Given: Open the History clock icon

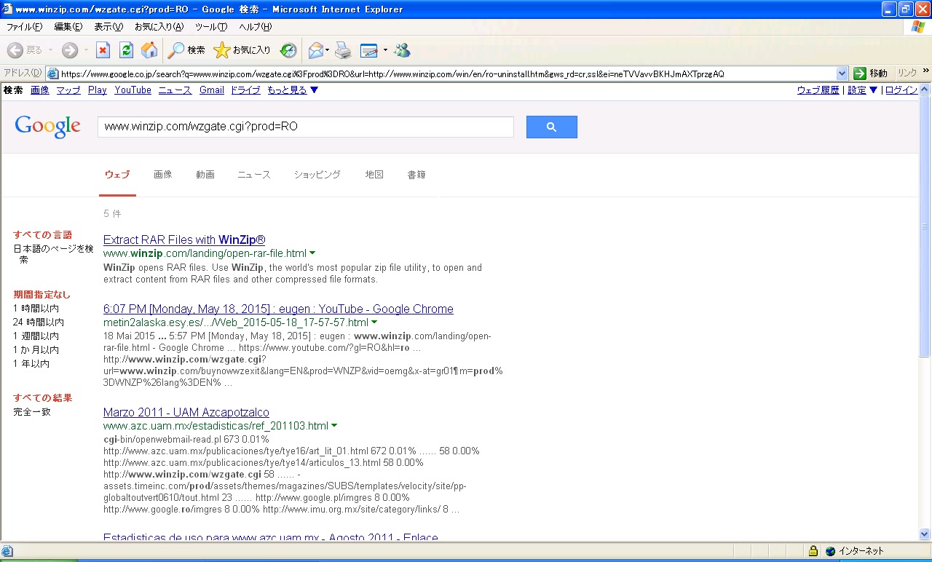Looking at the screenshot, I should click(x=288, y=50).
